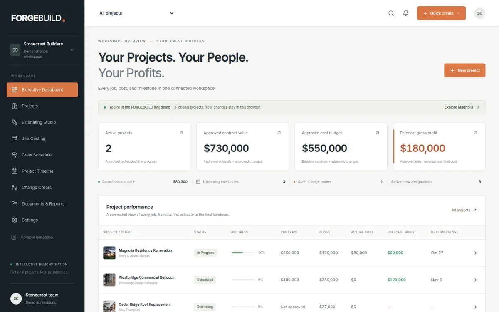Viewport: 499px width, 312px height.
Task: Open Project Timeline
Action: pyautogui.click(x=42, y=171)
